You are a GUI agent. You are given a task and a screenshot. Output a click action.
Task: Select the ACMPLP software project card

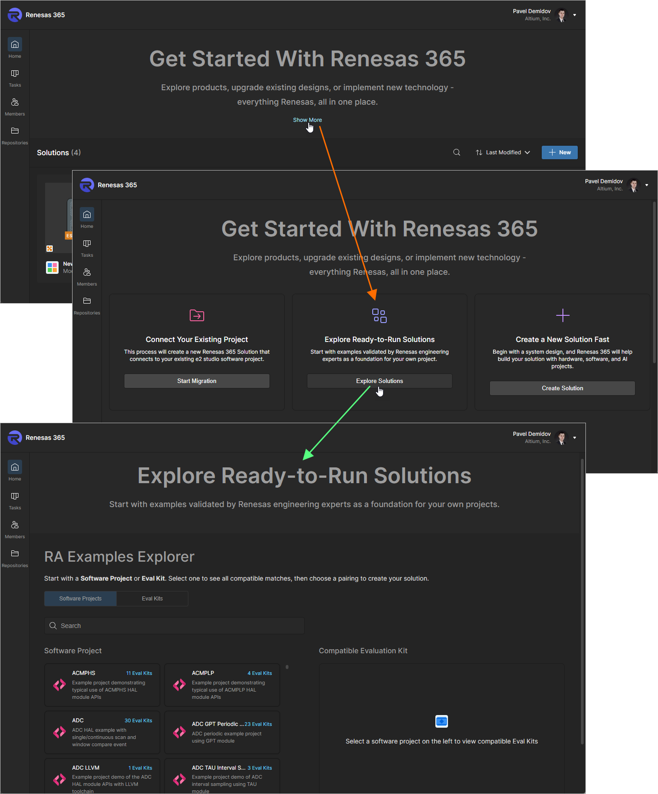point(222,685)
